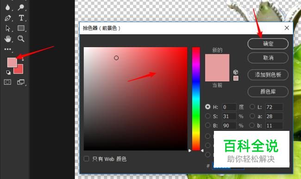The height and width of the screenshot is (179, 301).
Task: Enable the 只有 Web 颜色 checkbox
Action: click(87, 159)
